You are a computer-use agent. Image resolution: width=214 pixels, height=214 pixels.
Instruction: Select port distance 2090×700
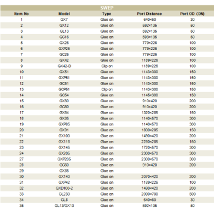150,194
